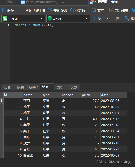Click the green zixue database cylinder icon
Screen dimensions: 135x167
50,18
